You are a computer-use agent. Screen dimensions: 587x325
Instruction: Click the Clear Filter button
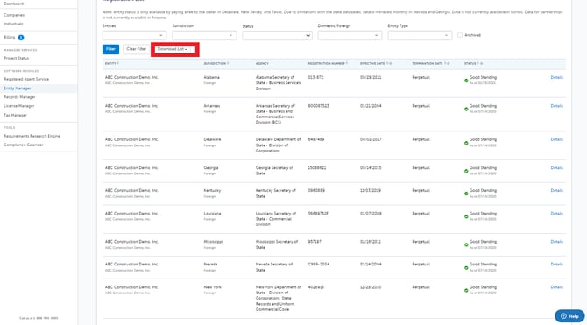coord(137,49)
